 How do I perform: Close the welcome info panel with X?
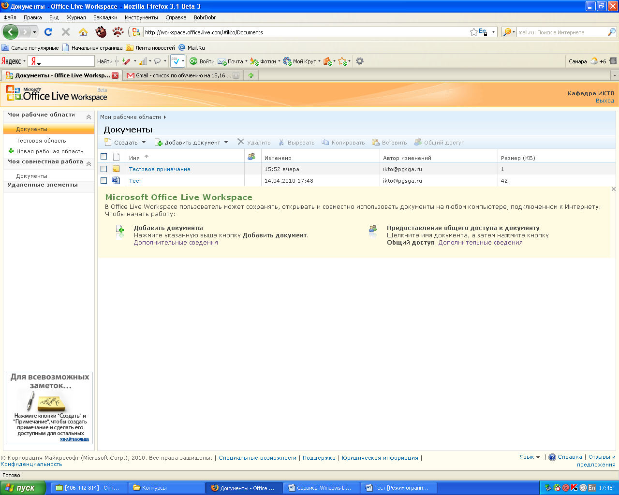pos(614,189)
